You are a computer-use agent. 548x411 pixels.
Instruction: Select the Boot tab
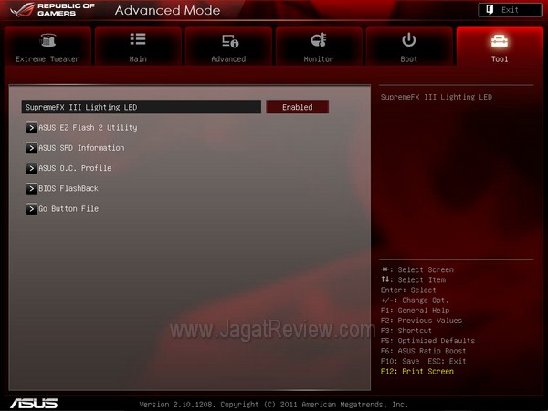[x=409, y=47]
